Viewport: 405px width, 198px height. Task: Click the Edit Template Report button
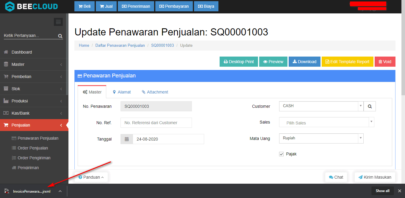pyautogui.click(x=347, y=62)
